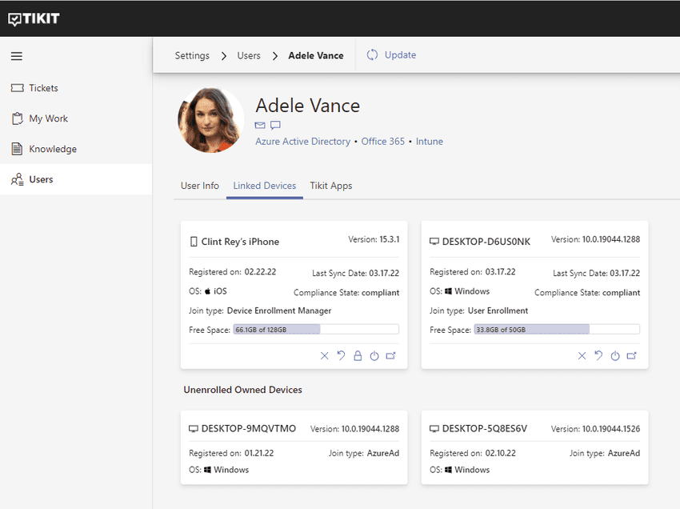This screenshot has height=509, width=680.
Task: Click open-external icon on DESKTOP-D6US0NK
Action: (631, 356)
